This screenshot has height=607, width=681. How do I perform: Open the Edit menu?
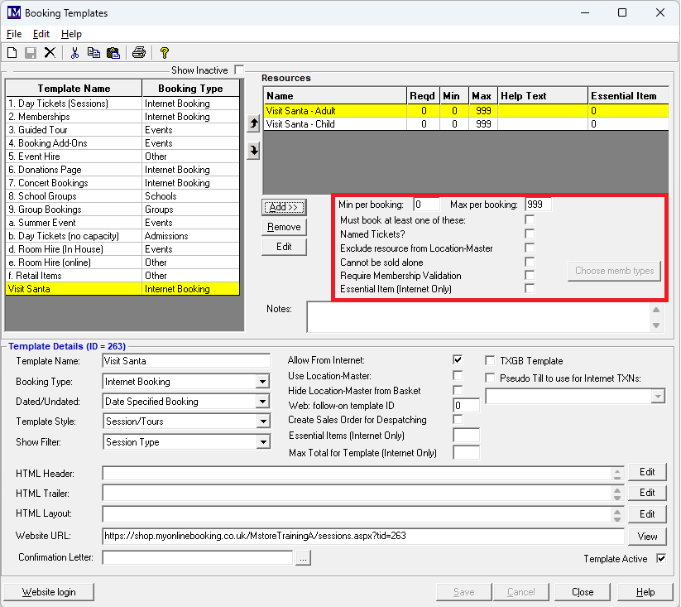[x=41, y=34]
